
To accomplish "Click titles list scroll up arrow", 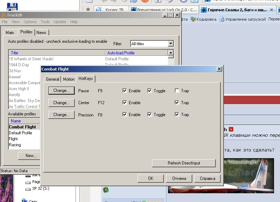I will [171, 53].
